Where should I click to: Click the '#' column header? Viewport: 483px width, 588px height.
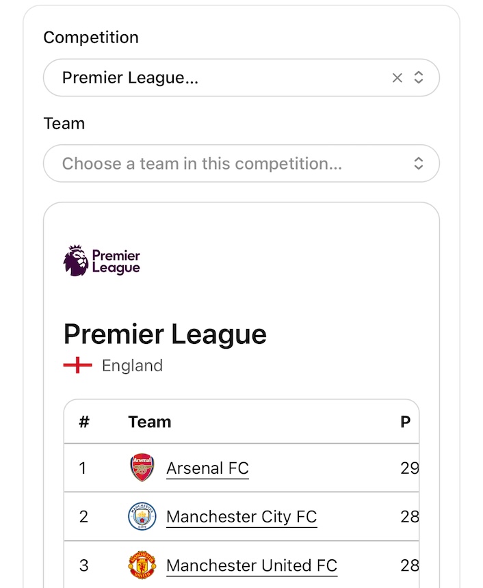[84, 422]
